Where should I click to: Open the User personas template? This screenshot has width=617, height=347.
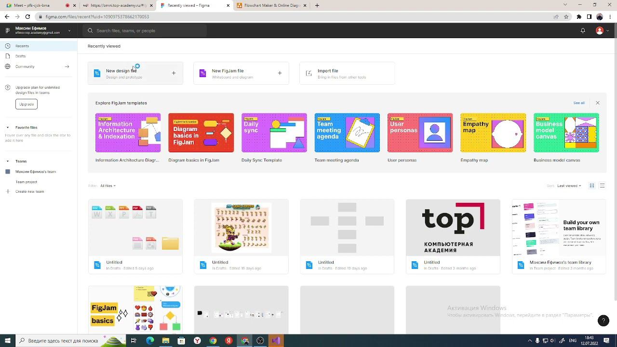click(420, 133)
